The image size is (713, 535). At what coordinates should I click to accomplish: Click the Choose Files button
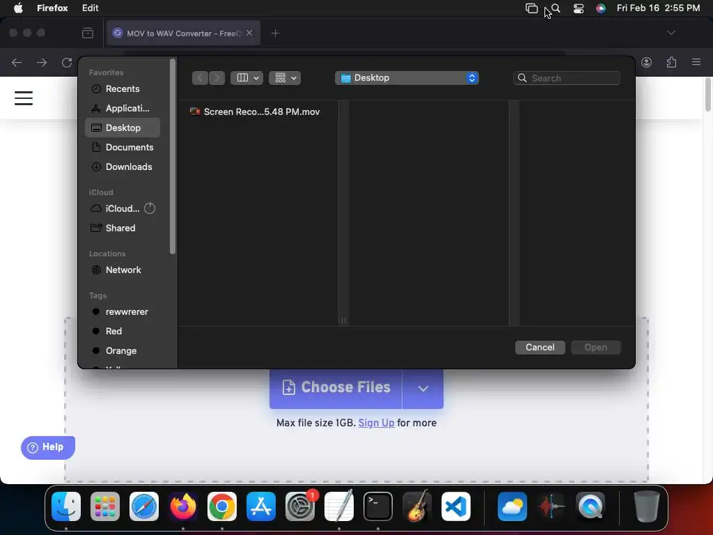[x=336, y=387]
